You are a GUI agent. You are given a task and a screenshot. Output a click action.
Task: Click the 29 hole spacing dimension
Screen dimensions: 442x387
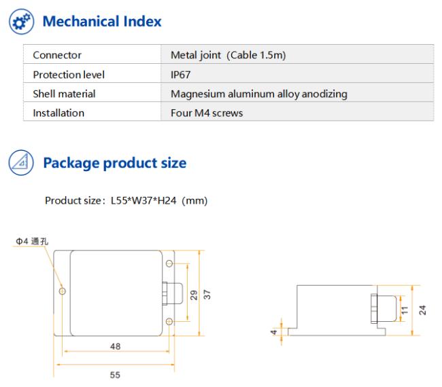pos(194,295)
